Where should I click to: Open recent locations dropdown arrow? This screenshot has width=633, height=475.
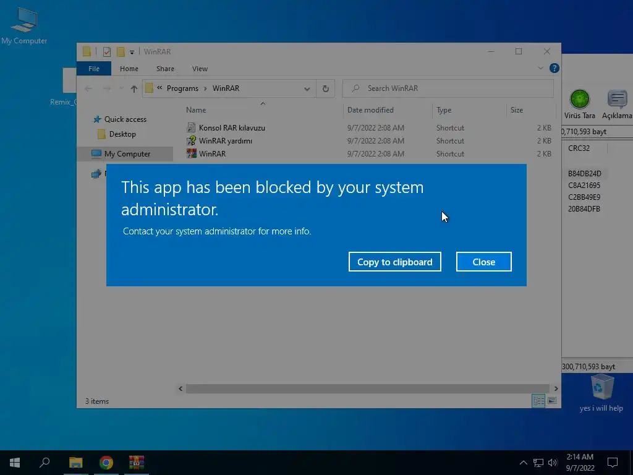(x=121, y=88)
